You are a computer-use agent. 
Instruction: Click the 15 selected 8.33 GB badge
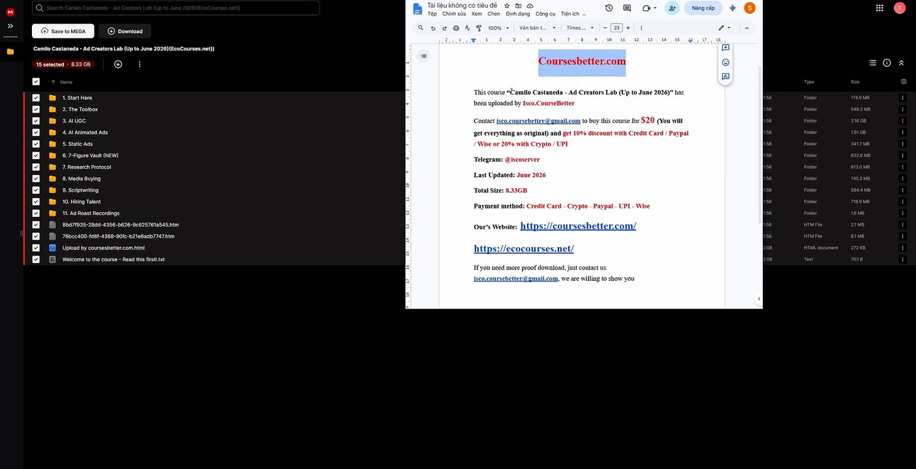(63, 64)
